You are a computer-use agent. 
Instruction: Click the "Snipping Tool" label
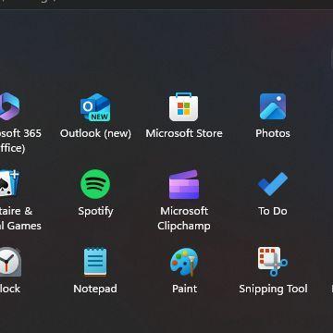(x=273, y=290)
